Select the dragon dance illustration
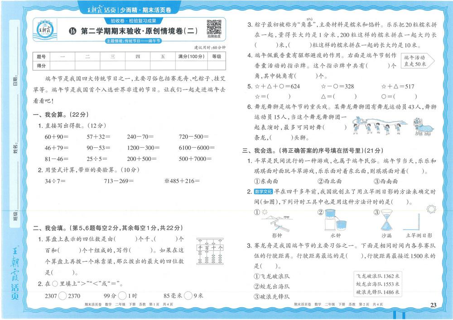This screenshot has width=453, height=320. pyautogui.click(x=379, y=125)
